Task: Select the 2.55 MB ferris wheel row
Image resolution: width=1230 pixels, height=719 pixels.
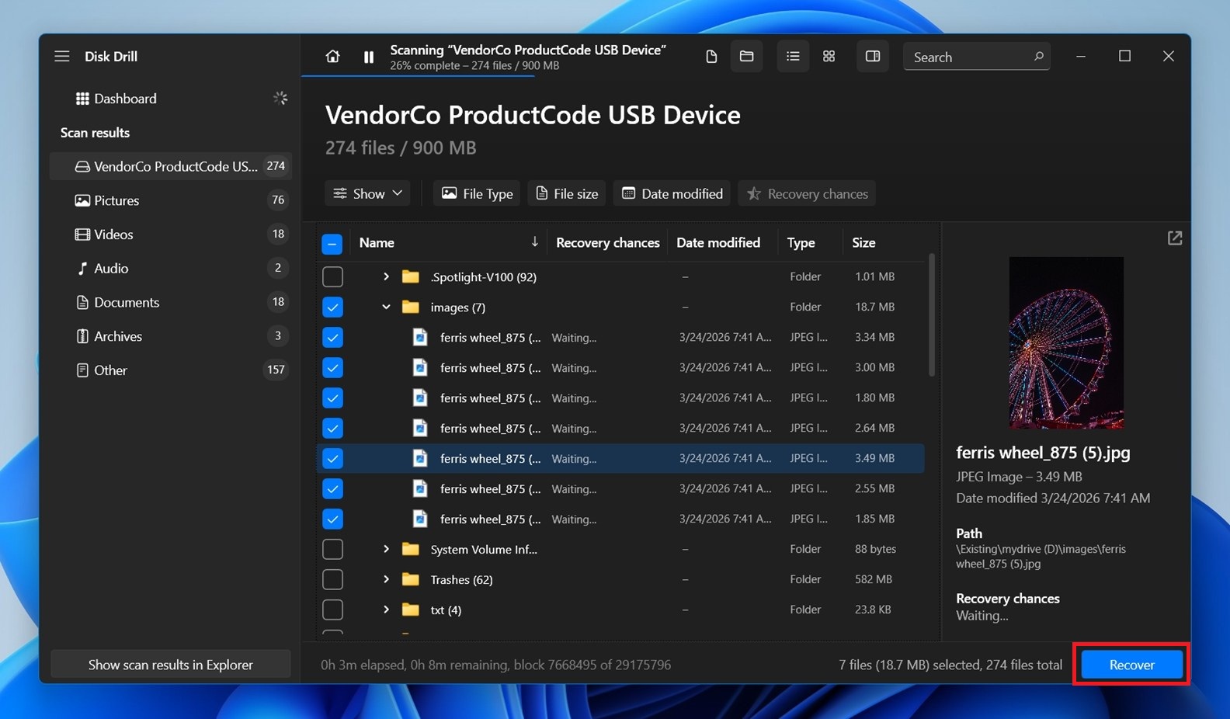Action: 621,488
